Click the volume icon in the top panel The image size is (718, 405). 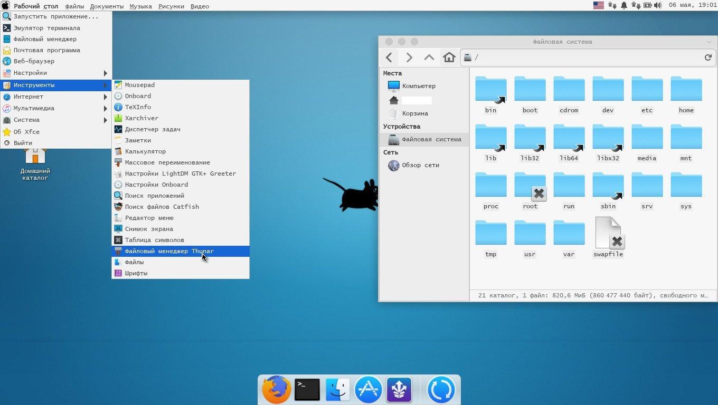coord(657,6)
